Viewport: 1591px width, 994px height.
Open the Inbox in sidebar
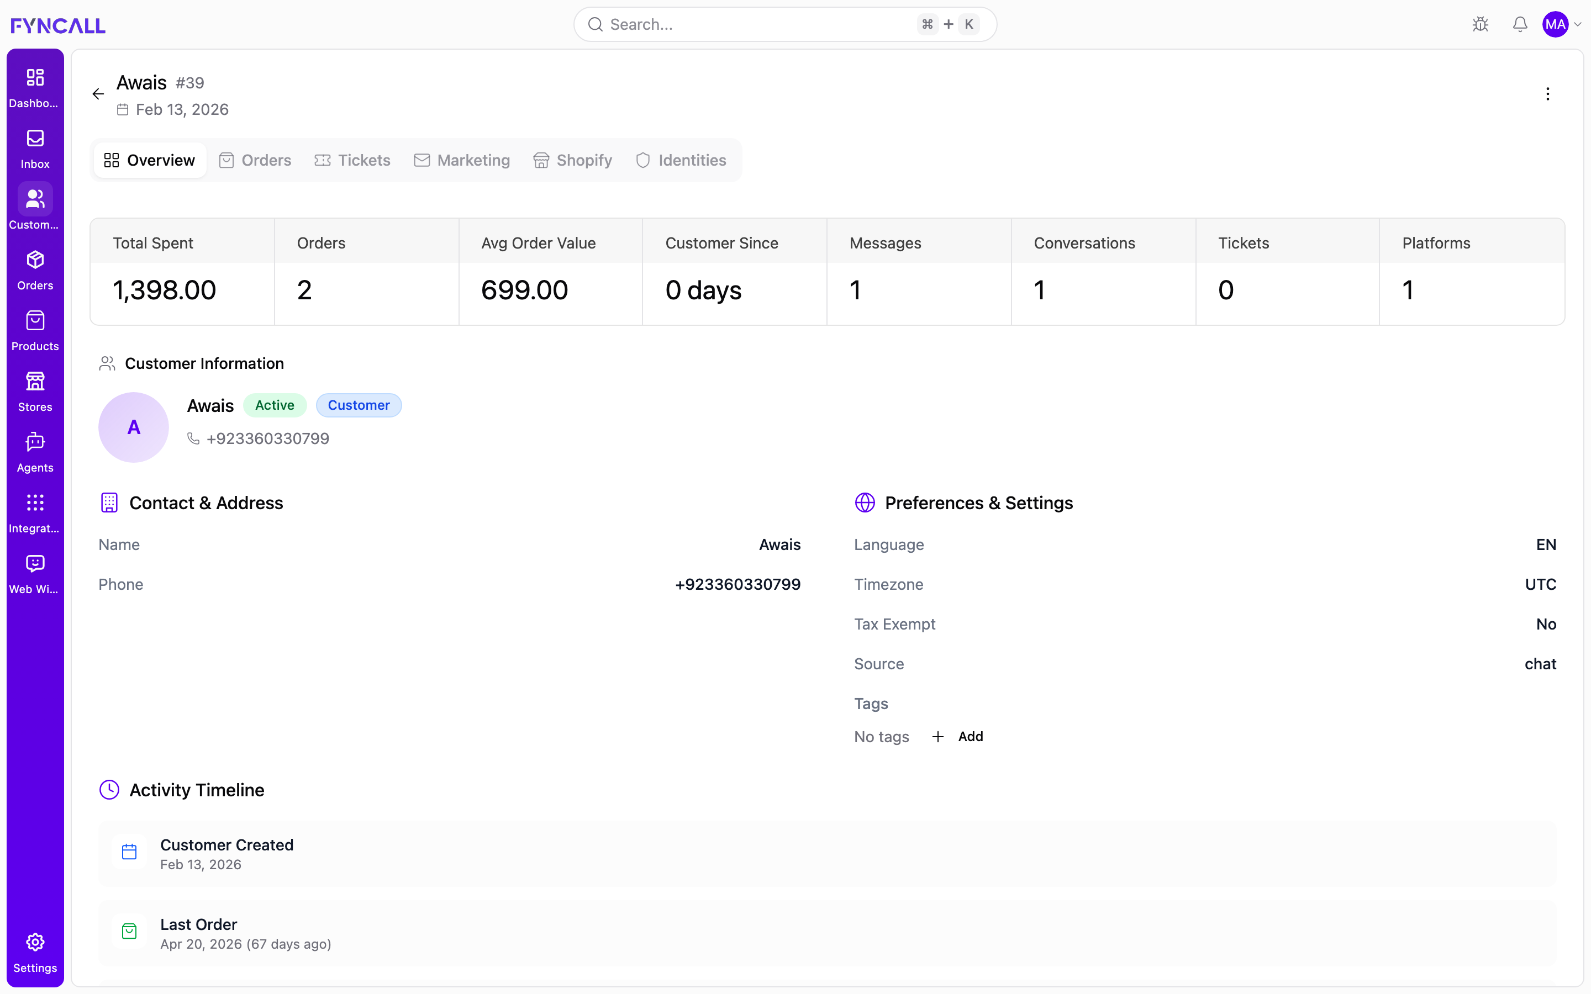coord(35,149)
